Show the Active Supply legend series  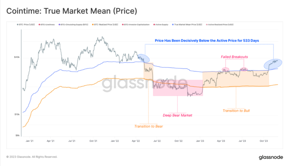coord(161,24)
